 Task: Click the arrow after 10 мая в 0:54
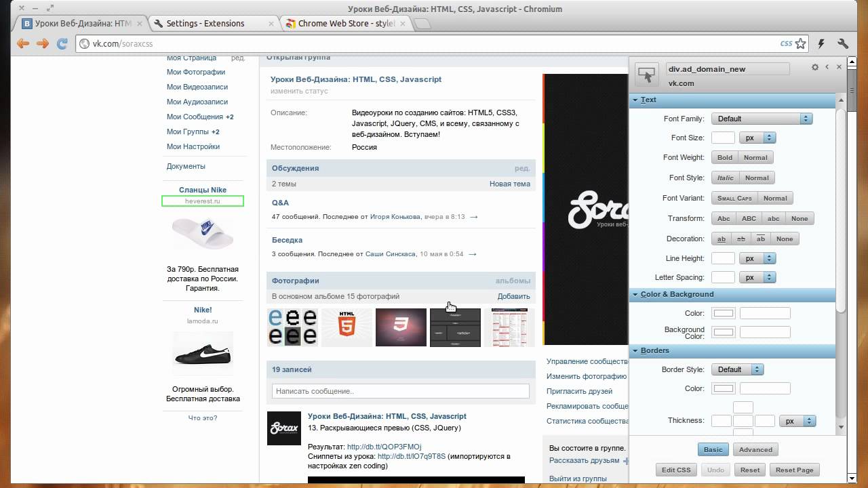472,254
